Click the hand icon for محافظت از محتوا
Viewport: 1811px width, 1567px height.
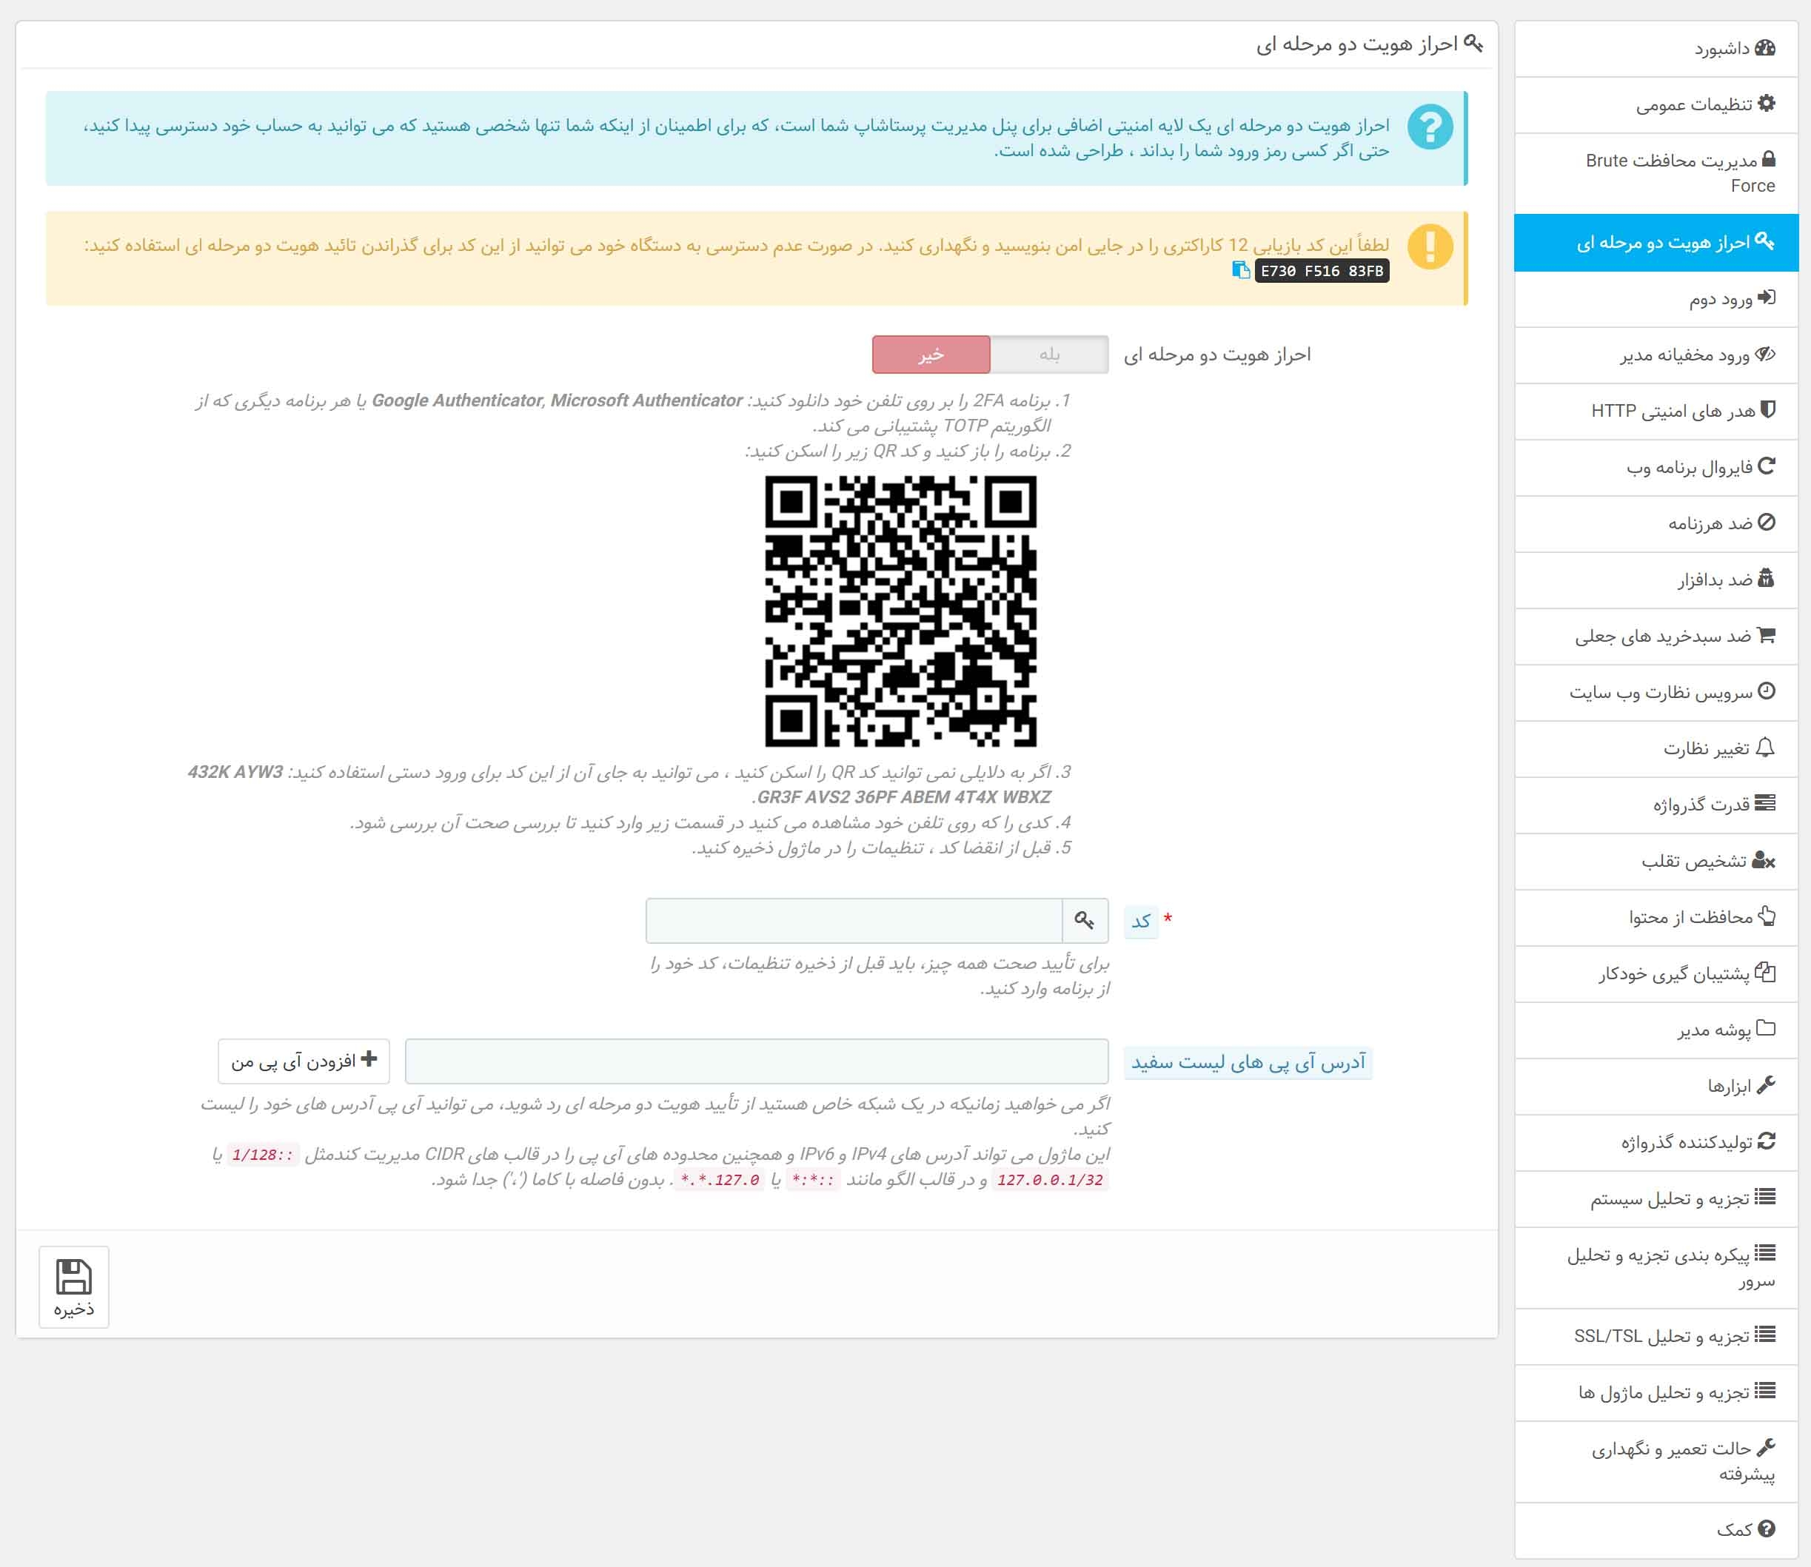[x=1767, y=916]
